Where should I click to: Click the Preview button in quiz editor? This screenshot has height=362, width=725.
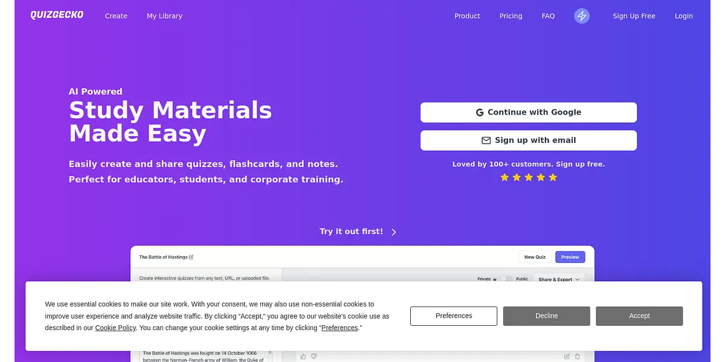click(570, 257)
